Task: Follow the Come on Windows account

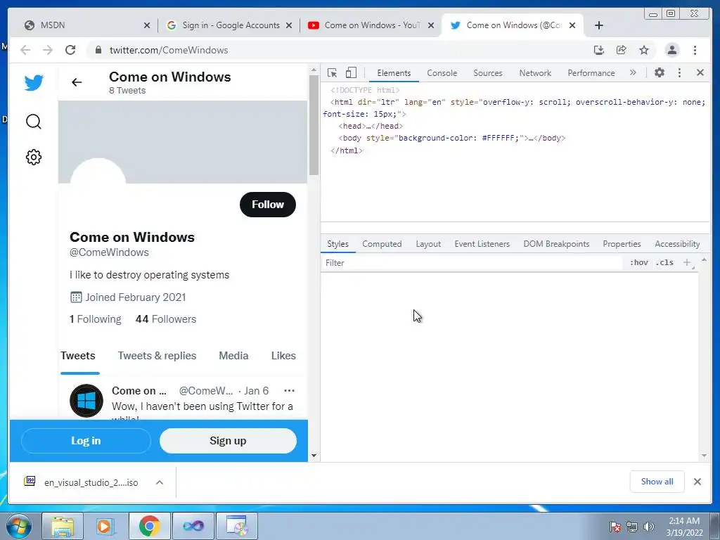Action: [268, 205]
